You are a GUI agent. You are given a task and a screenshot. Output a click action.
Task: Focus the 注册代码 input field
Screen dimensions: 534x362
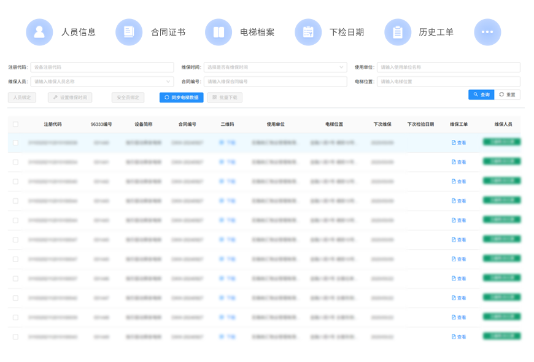102,67
